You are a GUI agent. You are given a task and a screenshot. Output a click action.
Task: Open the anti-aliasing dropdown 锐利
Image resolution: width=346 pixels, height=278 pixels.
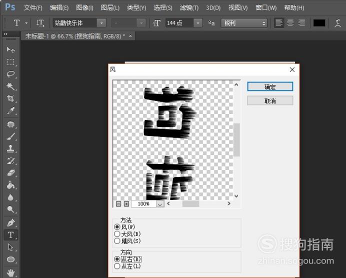(244, 23)
